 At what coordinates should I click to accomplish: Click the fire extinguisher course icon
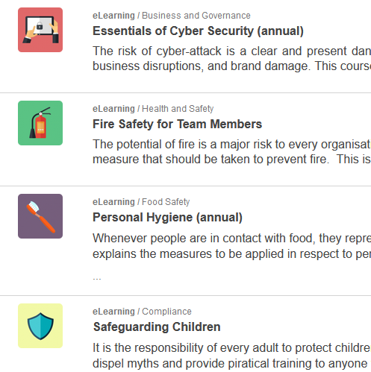point(40,123)
